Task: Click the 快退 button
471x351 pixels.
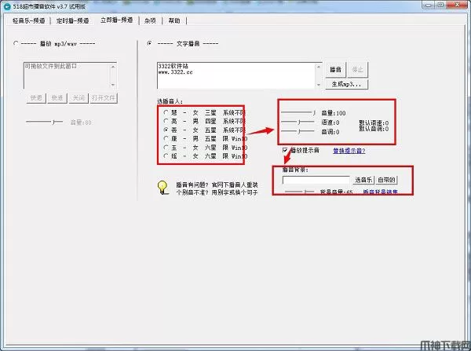Action: pos(36,98)
